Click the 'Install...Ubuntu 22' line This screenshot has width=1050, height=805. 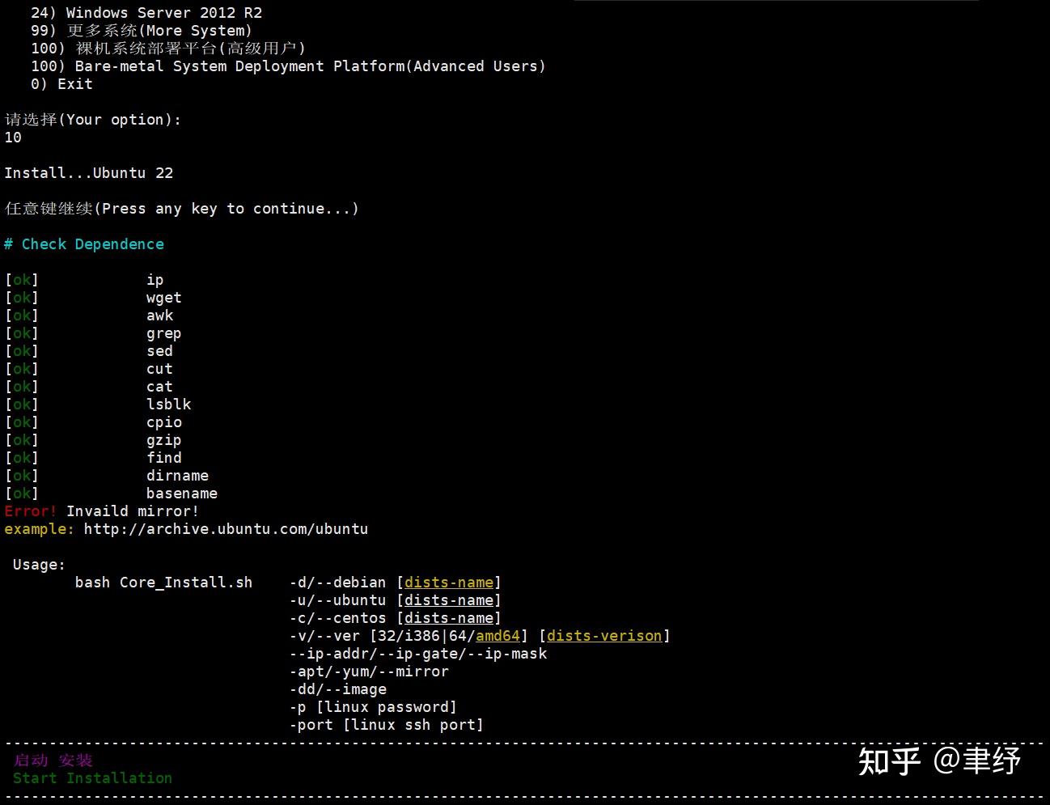[89, 173]
